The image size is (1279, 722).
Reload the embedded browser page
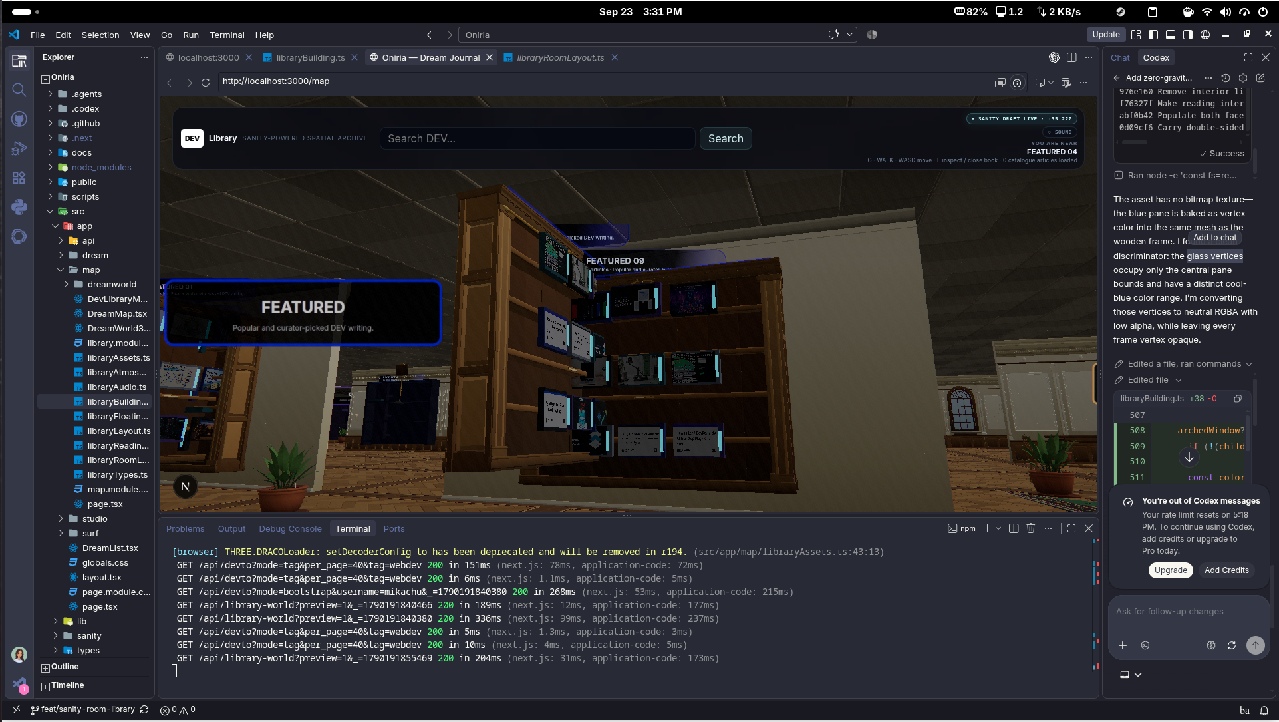206,83
